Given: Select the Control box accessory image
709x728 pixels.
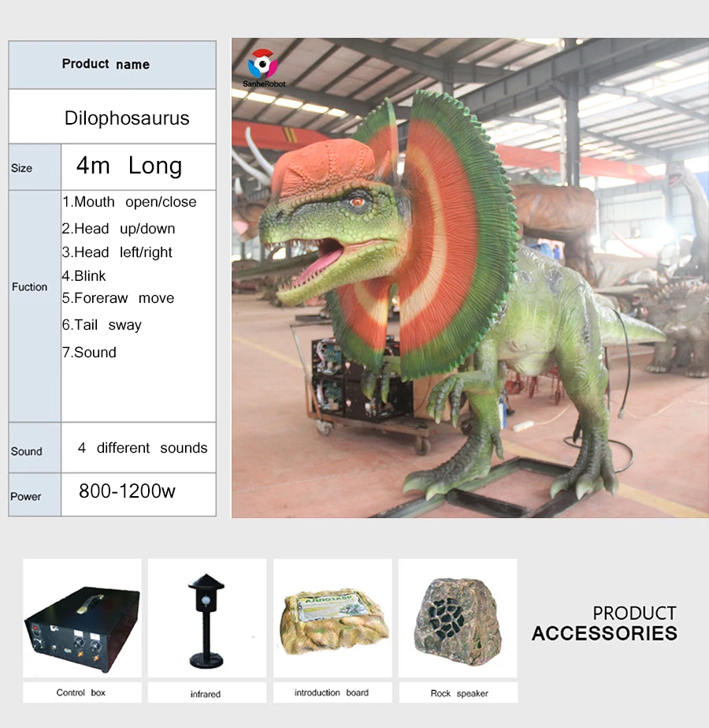Looking at the screenshot, I should 83,618.
